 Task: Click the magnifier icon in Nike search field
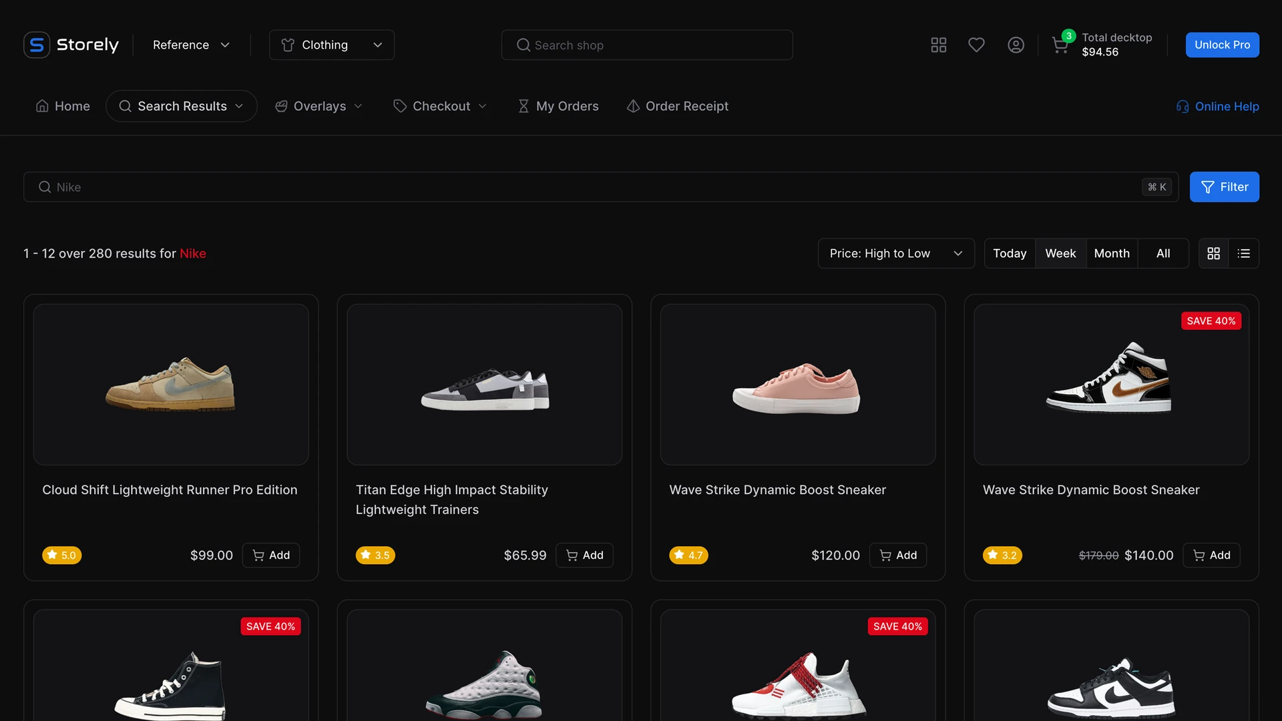click(45, 187)
